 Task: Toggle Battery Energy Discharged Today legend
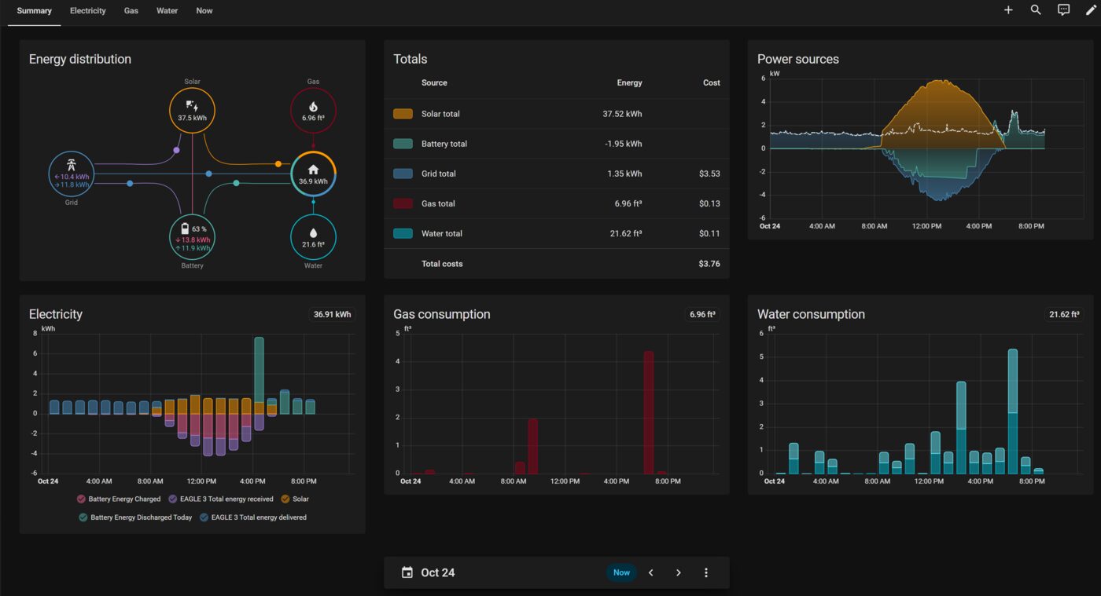135,517
